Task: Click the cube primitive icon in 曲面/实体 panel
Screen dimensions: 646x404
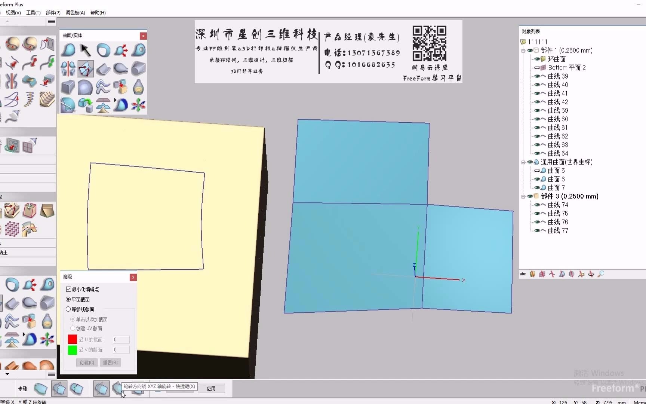Action: [68, 87]
